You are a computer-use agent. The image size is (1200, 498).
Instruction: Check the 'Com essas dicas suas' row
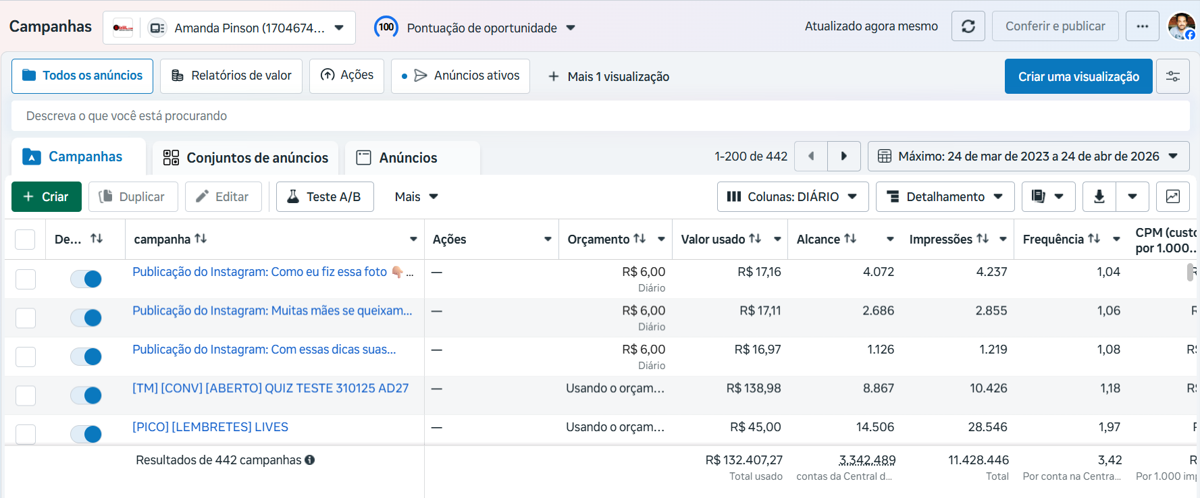pos(26,356)
